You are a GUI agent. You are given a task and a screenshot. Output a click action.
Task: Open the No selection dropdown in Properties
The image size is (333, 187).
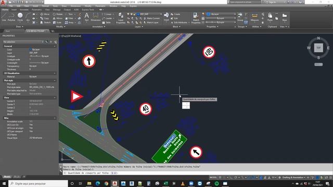pyautogui.click(x=23, y=42)
